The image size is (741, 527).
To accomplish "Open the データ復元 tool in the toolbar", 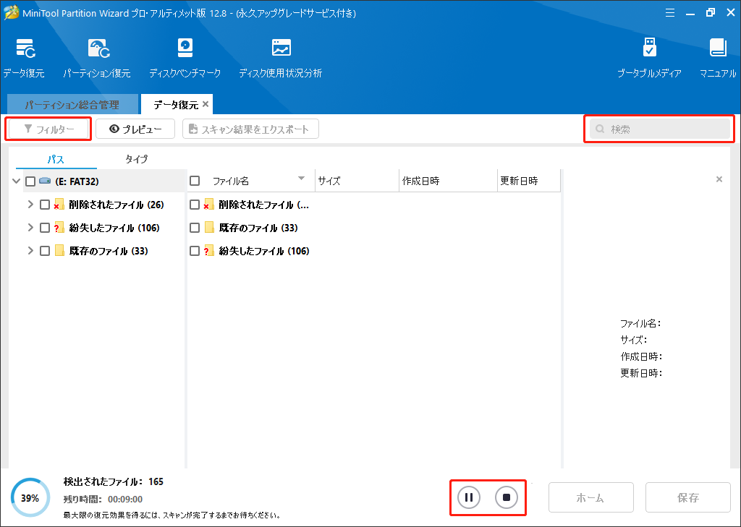I will (24, 58).
